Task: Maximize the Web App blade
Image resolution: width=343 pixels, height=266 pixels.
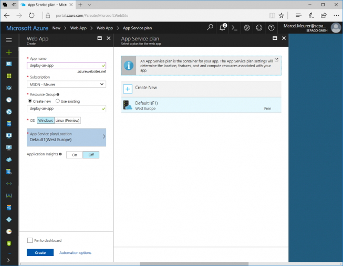Action: [x=99, y=38]
